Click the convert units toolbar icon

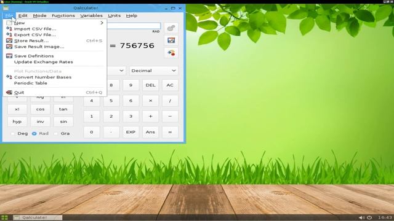click(x=171, y=53)
